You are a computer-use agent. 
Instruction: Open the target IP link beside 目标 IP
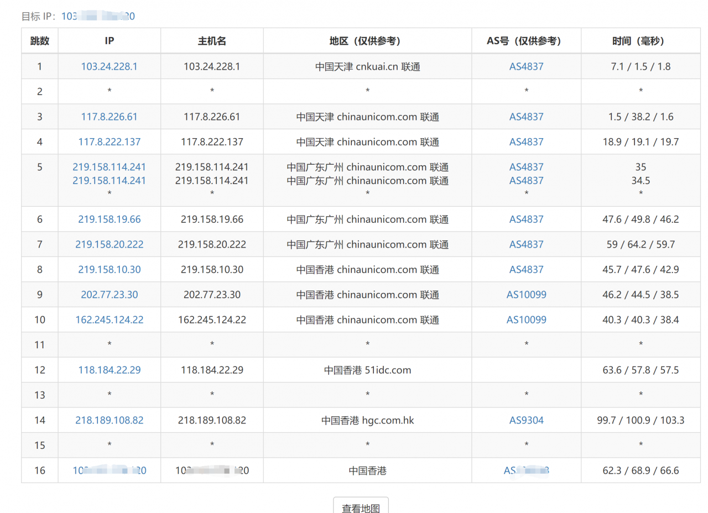point(98,17)
